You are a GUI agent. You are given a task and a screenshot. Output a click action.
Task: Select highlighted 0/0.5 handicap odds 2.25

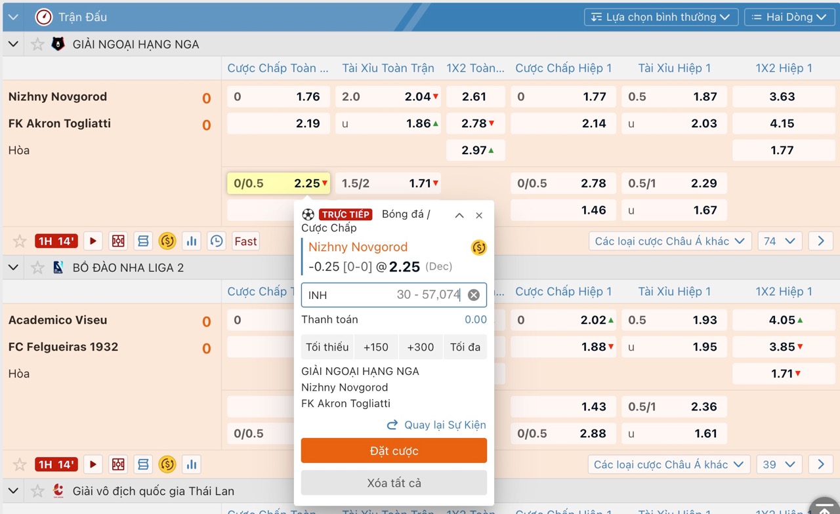pyautogui.click(x=279, y=184)
